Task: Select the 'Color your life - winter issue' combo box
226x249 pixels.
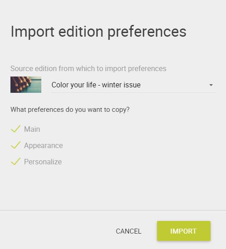Action: click(x=133, y=85)
